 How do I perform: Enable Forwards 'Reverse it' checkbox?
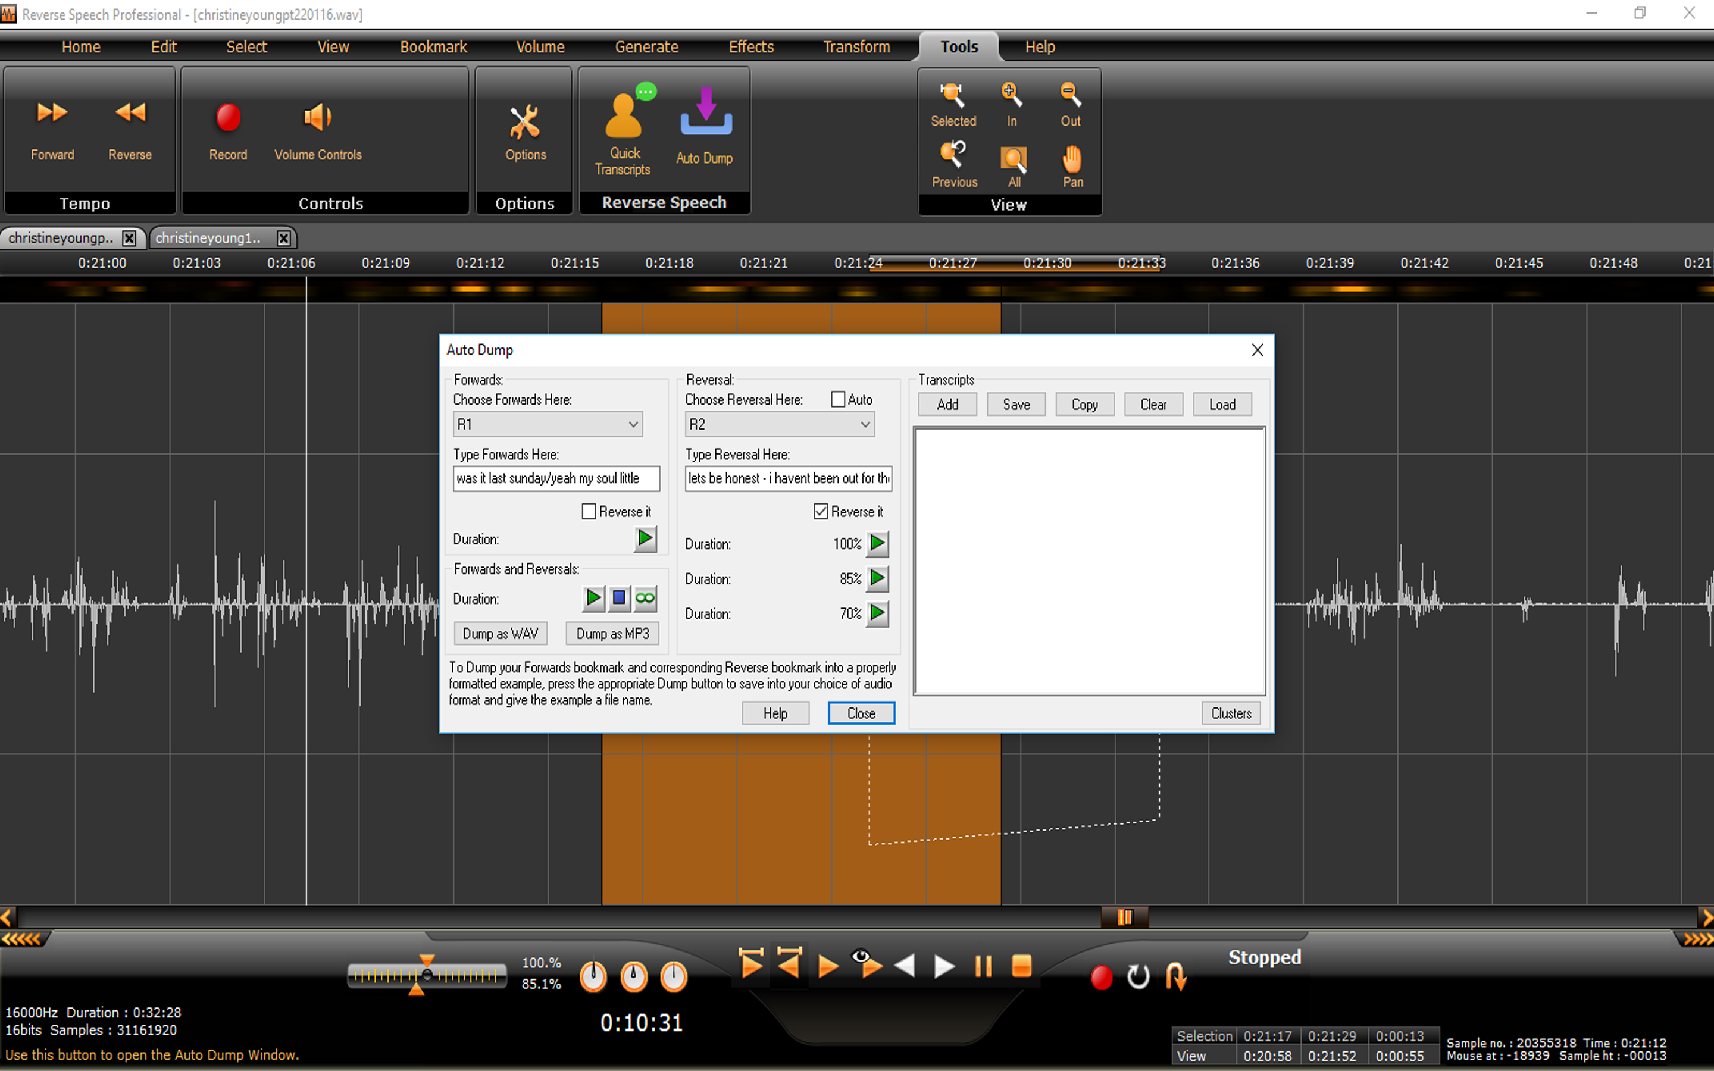(589, 512)
